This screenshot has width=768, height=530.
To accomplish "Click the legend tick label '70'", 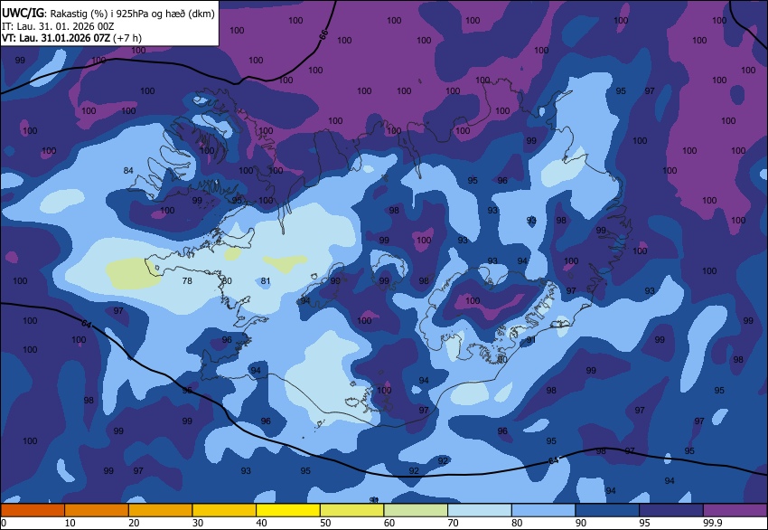I will click(453, 523).
